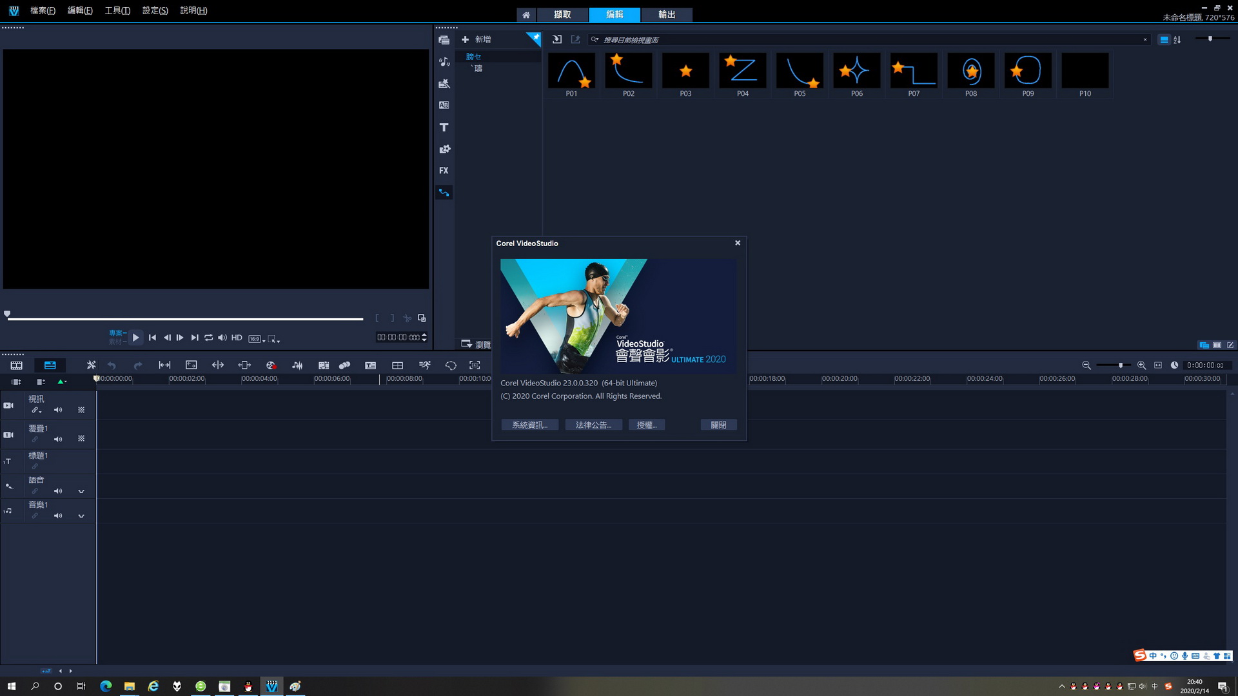Open the Sound library panel icon
The height and width of the screenshot is (696, 1238).
coord(444,62)
